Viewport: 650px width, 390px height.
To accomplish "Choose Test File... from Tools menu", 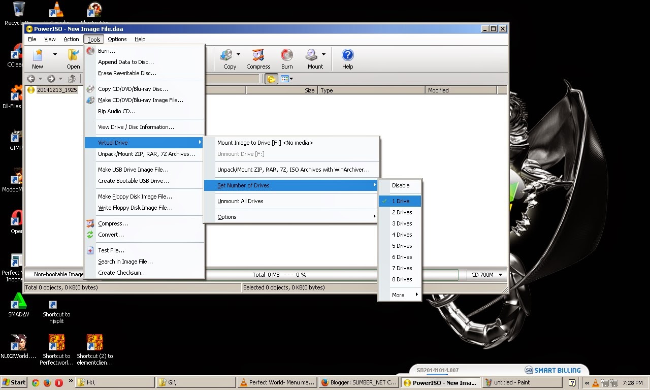I will 145,250.
